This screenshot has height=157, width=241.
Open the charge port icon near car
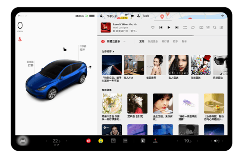90,67
